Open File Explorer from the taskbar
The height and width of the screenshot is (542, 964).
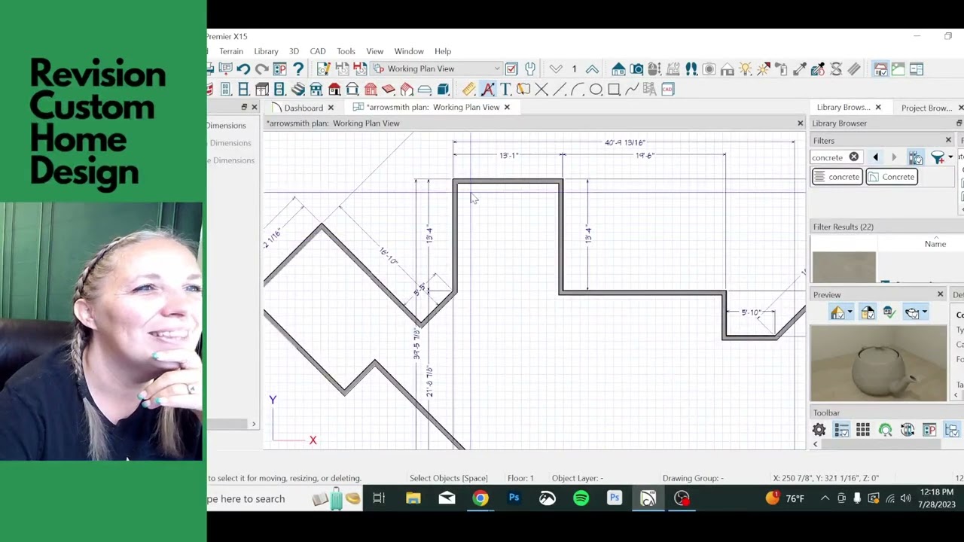(413, 498)
